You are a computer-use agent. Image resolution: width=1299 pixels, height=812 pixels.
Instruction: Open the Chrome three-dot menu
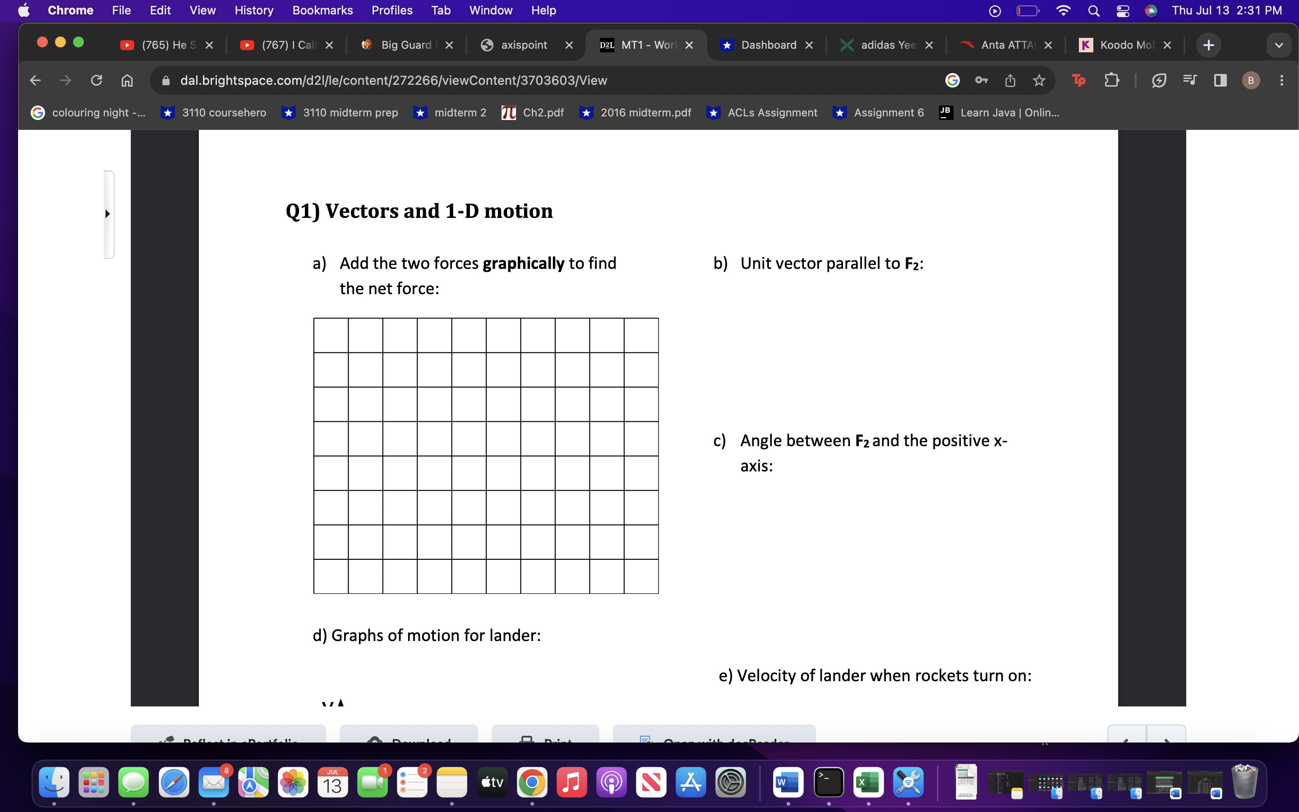point(1282,80)
